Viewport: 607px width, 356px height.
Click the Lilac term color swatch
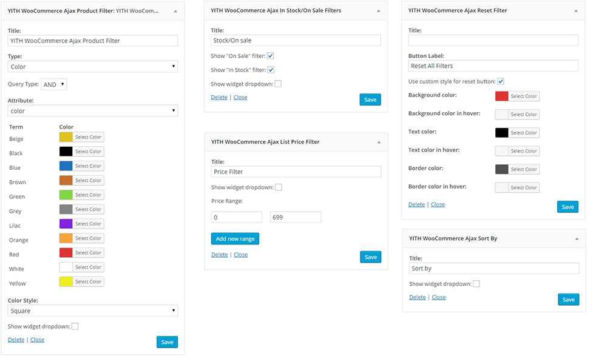point(66,224)
